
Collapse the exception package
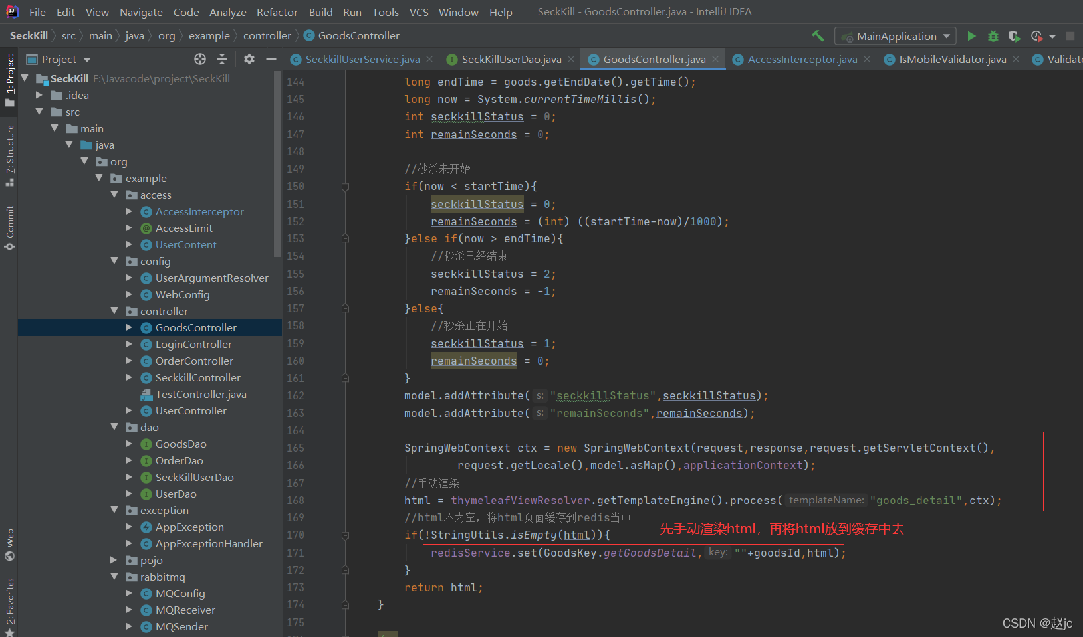[x=114, y=510]
